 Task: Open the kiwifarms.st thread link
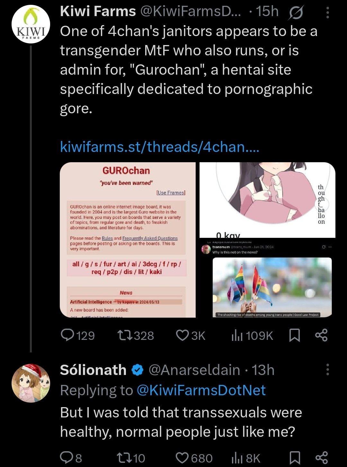click(x=159, y=147)
